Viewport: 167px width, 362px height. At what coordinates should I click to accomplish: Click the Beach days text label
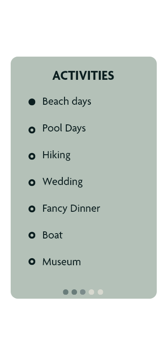click(67, 102)
